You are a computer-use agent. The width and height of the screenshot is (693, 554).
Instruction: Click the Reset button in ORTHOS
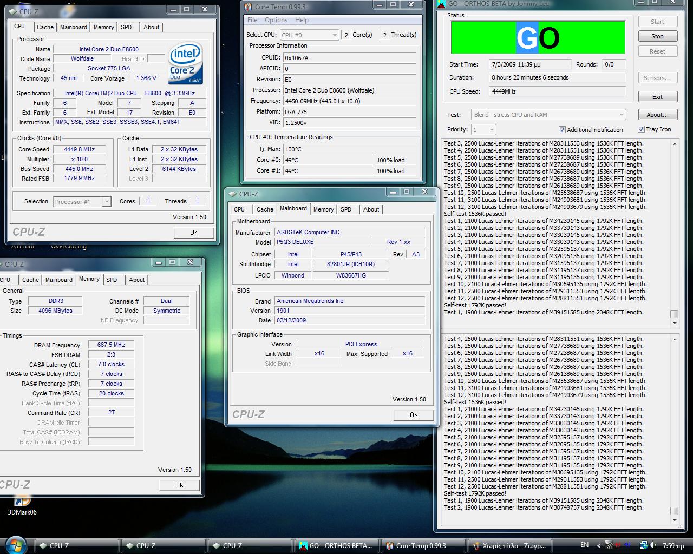pyautogui.click(x=657, y=51)
